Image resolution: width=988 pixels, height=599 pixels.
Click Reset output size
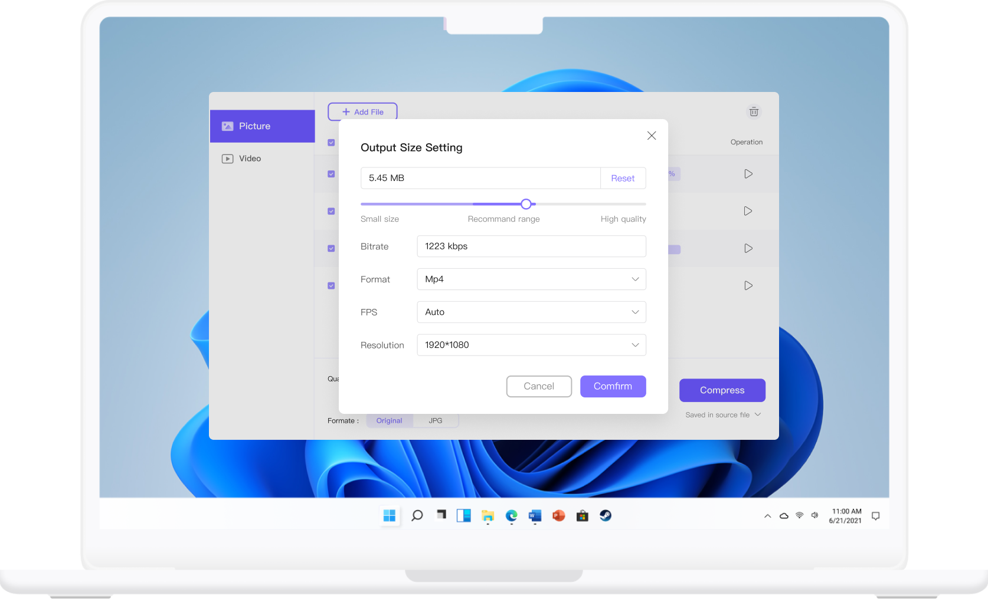(x=623, y=178)
